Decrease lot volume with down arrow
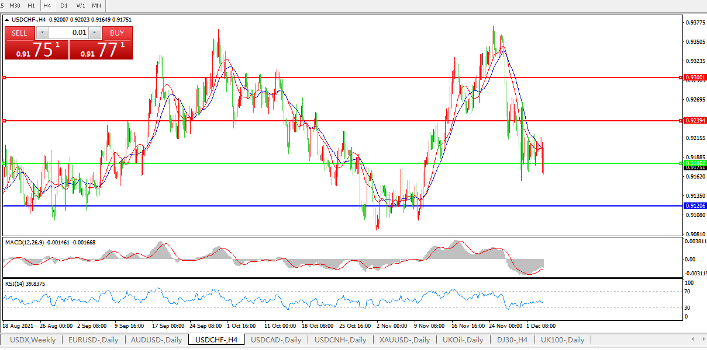Viewport: 707px width, 350px height. [42, 33]
